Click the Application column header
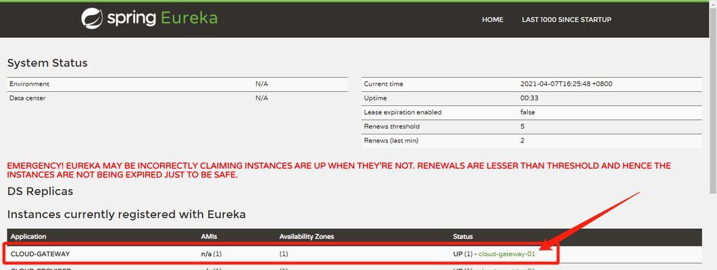This screenshot has height=270, width=717. (x=28, y=237)
